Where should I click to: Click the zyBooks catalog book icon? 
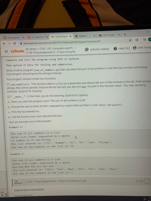tap(87, 49)
